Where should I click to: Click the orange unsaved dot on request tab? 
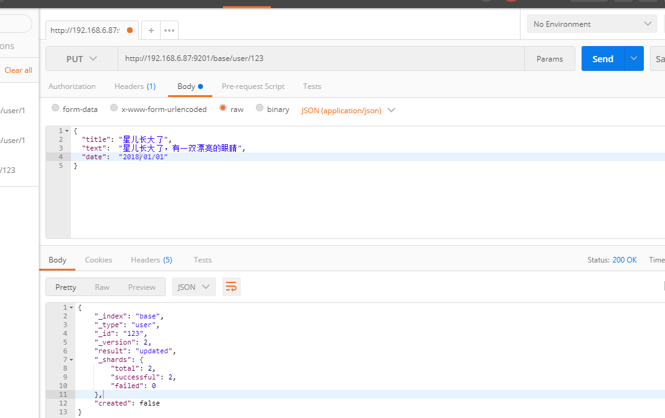click(130, 30)
